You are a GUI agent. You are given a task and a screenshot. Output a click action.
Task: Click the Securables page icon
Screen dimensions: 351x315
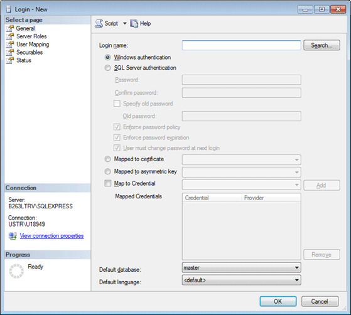point(10,52)
